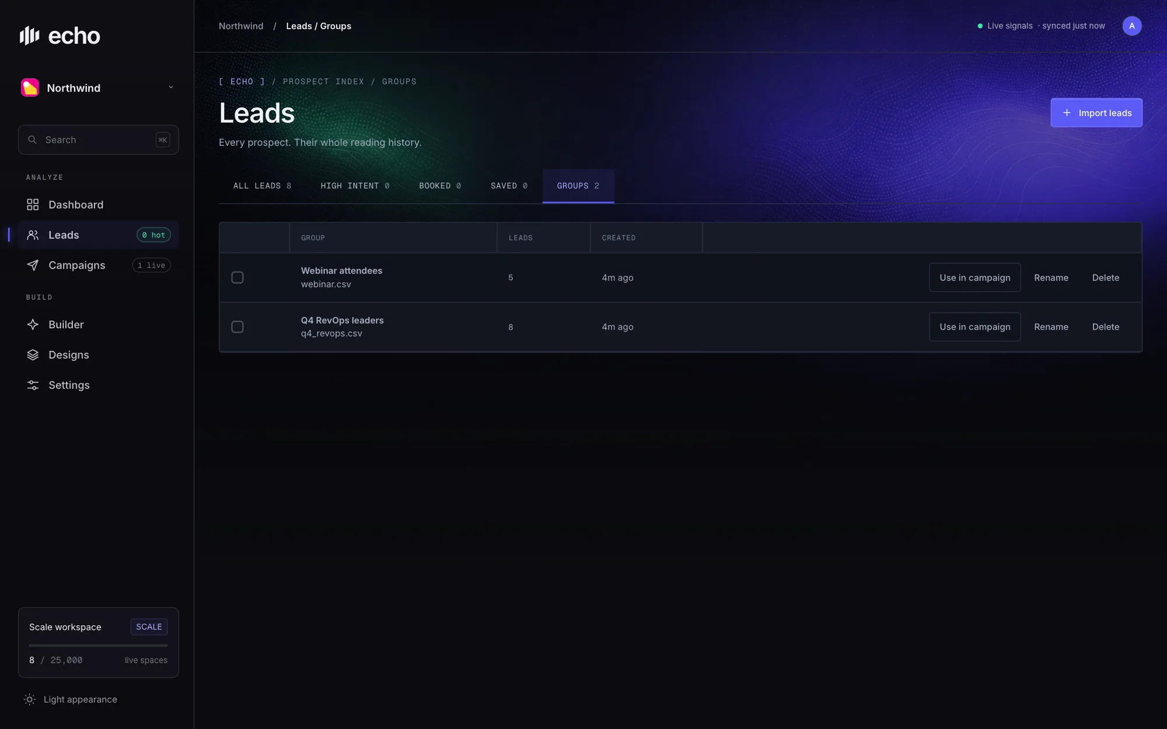Click the Northwind workspace pink icon

pyautogui.click(x=30, y=87)
